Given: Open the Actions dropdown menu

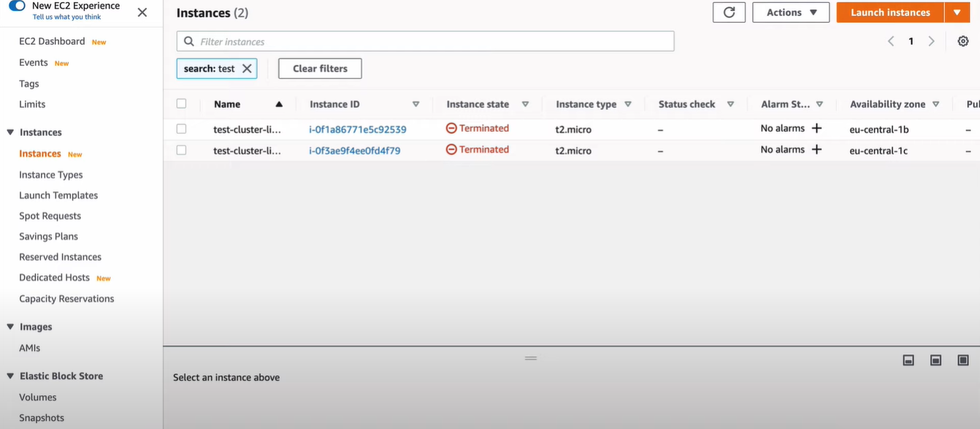Looking at the screenshot, I should (791, 12).
